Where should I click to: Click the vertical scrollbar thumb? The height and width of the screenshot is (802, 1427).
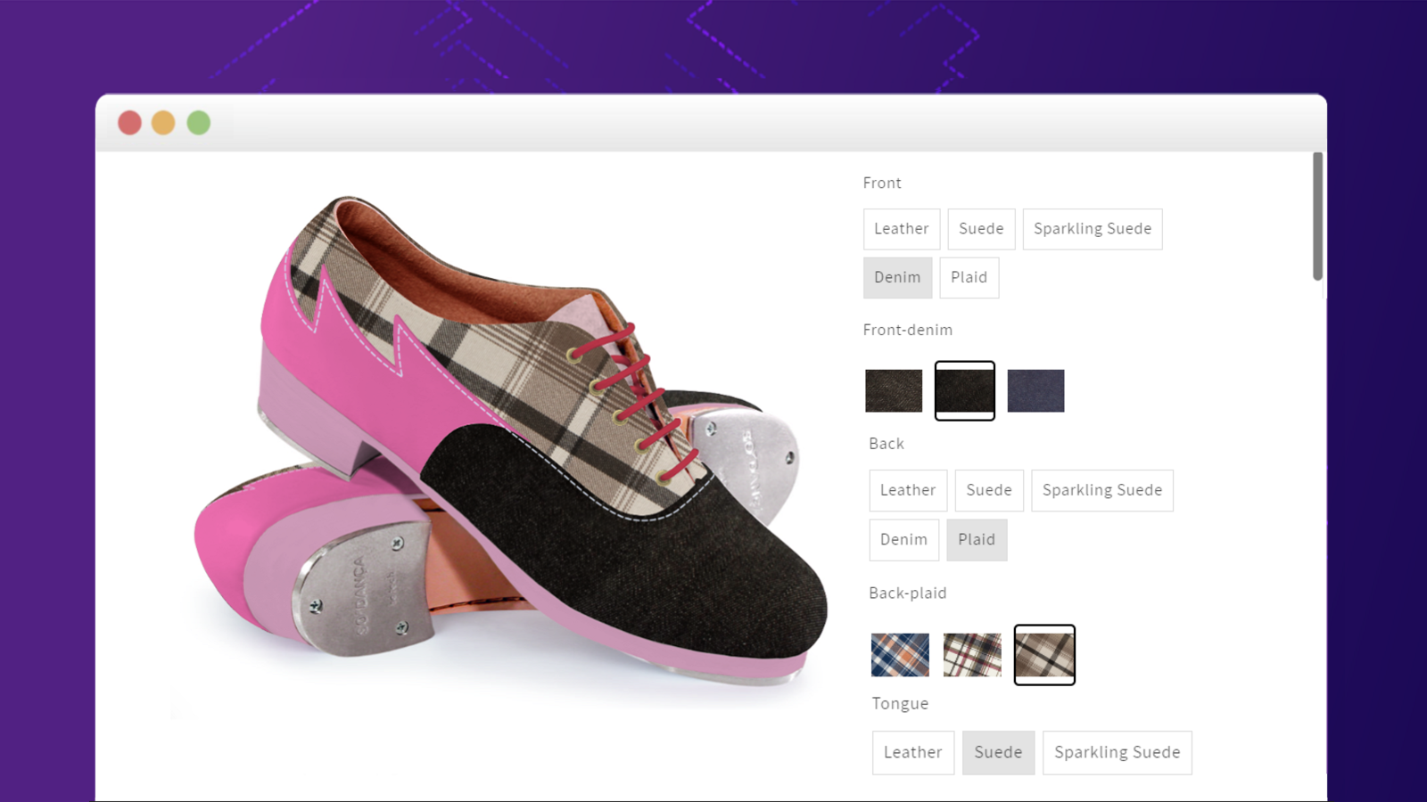1317,217
